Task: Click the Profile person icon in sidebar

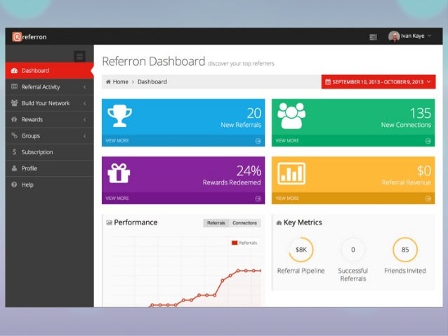Action: 14,168
